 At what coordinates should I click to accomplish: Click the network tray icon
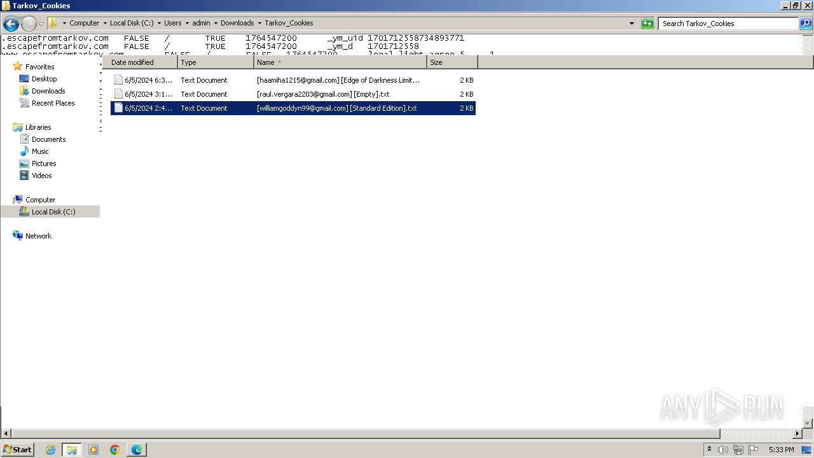pyautogui.click(x=738, y=450)
